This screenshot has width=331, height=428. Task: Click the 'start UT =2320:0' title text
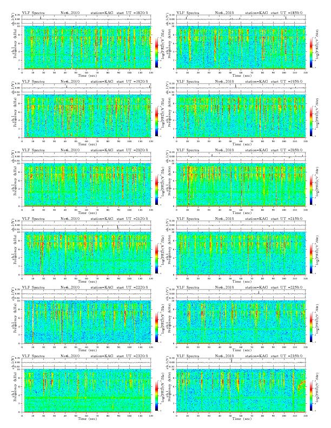tap(133, 356)
